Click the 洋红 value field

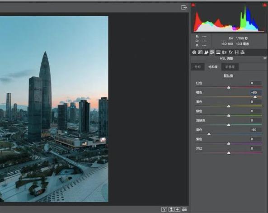[255, 148]
